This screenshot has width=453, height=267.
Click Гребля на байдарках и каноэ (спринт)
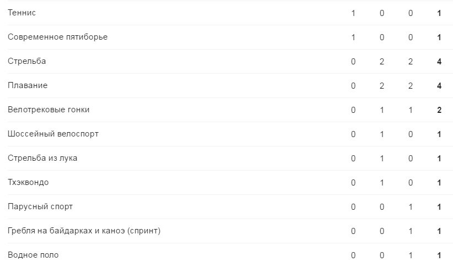coord(84,231)
